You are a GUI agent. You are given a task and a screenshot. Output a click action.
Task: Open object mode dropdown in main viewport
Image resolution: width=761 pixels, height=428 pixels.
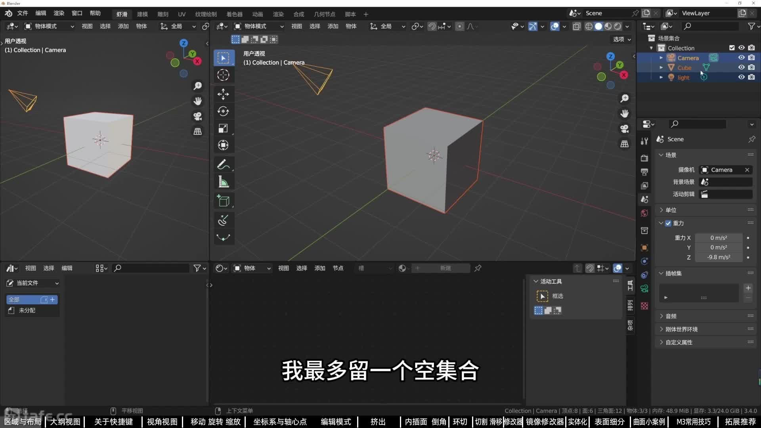pyautogui.click(x=259, y=27)
